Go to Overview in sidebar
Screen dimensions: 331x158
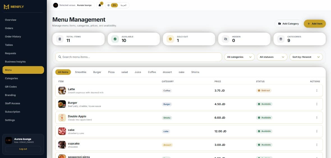(23, 20)
